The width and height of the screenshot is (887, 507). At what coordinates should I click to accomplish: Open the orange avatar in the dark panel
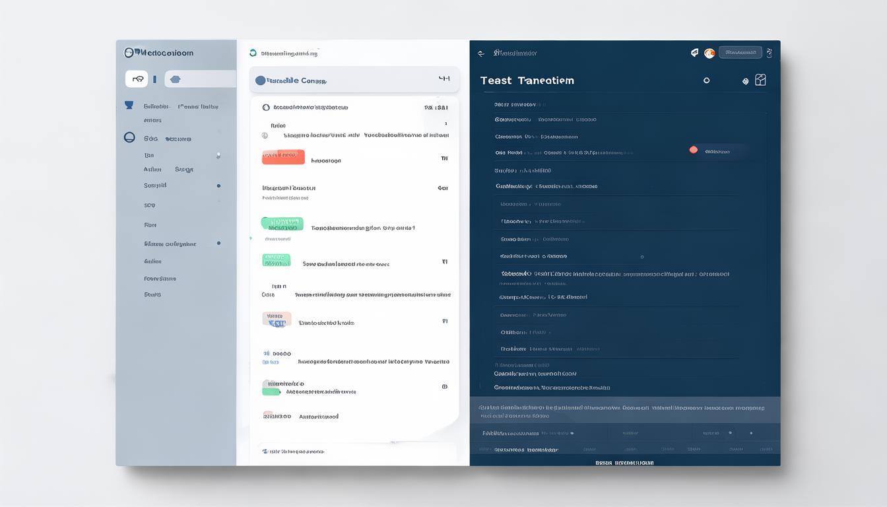coord(709,53)
